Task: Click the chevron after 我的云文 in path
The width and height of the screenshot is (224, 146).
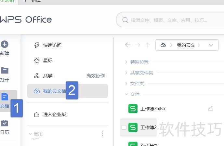Action: 199,45
